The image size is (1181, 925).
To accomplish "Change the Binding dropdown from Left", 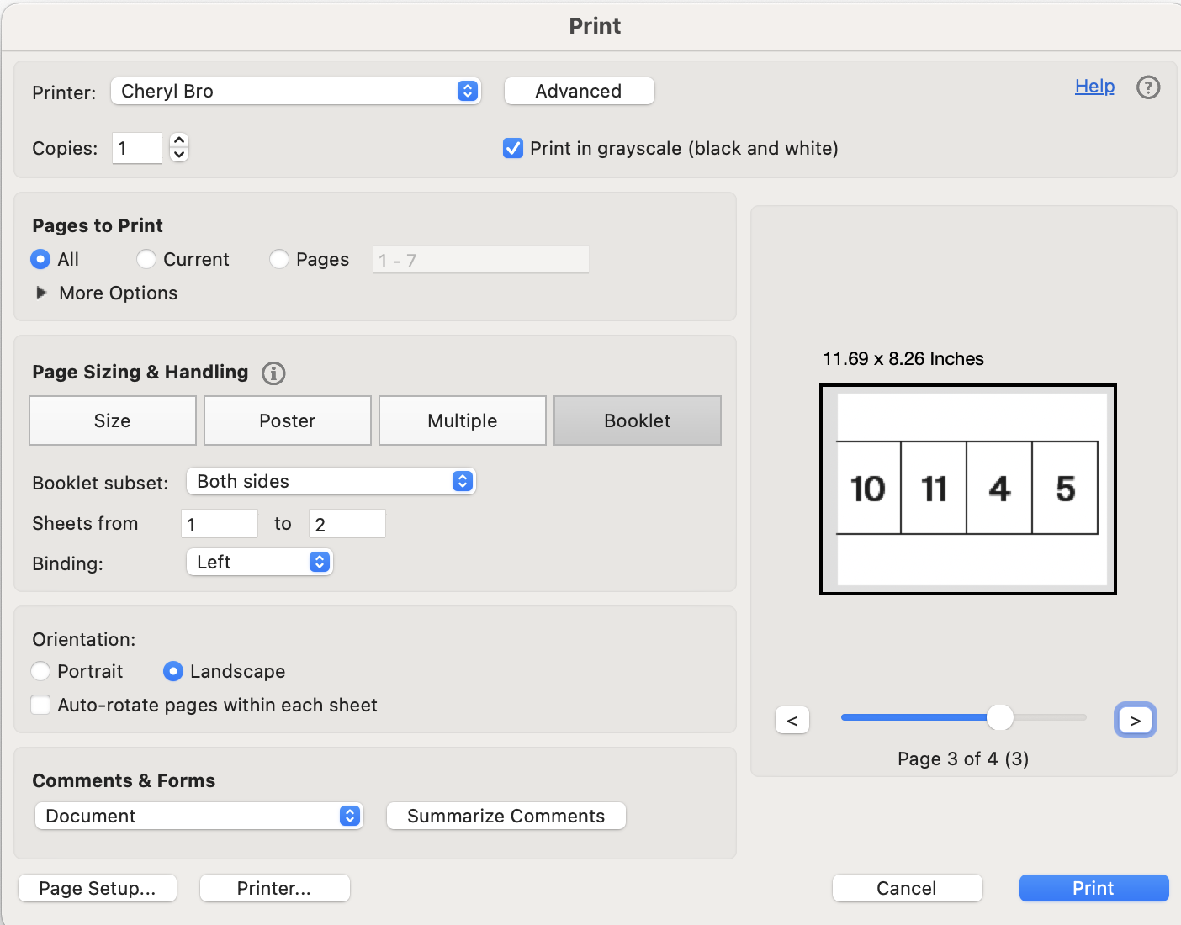I will (x=318, y=562).
